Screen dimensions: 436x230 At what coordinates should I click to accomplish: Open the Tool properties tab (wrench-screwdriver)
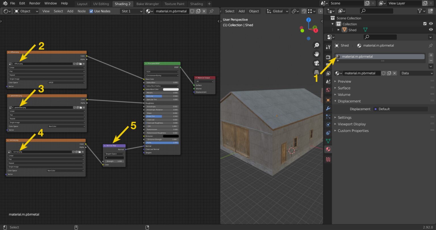pyautogui.click(x=328, y=47)
